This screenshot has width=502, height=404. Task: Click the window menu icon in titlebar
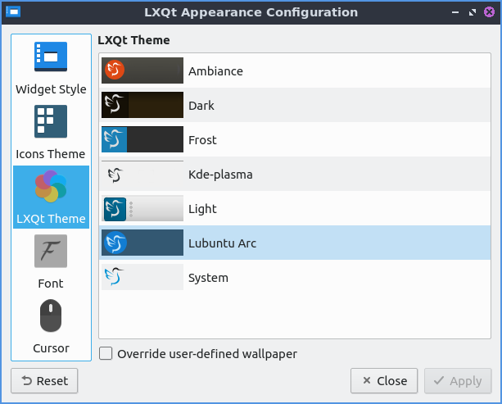click(x=13, y=12)
